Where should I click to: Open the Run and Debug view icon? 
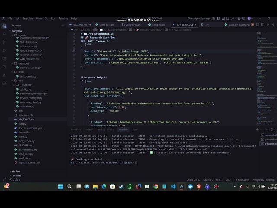click(4, 50)
